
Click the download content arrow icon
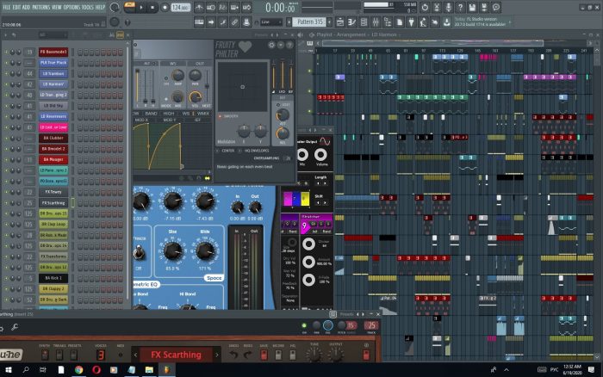coord(446,22)
